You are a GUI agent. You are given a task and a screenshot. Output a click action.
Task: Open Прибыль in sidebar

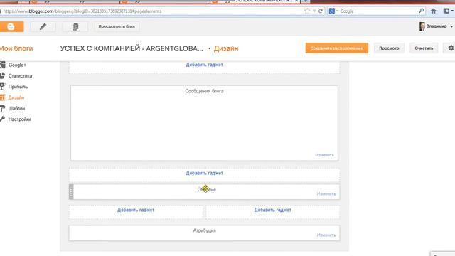coord(18,87)
